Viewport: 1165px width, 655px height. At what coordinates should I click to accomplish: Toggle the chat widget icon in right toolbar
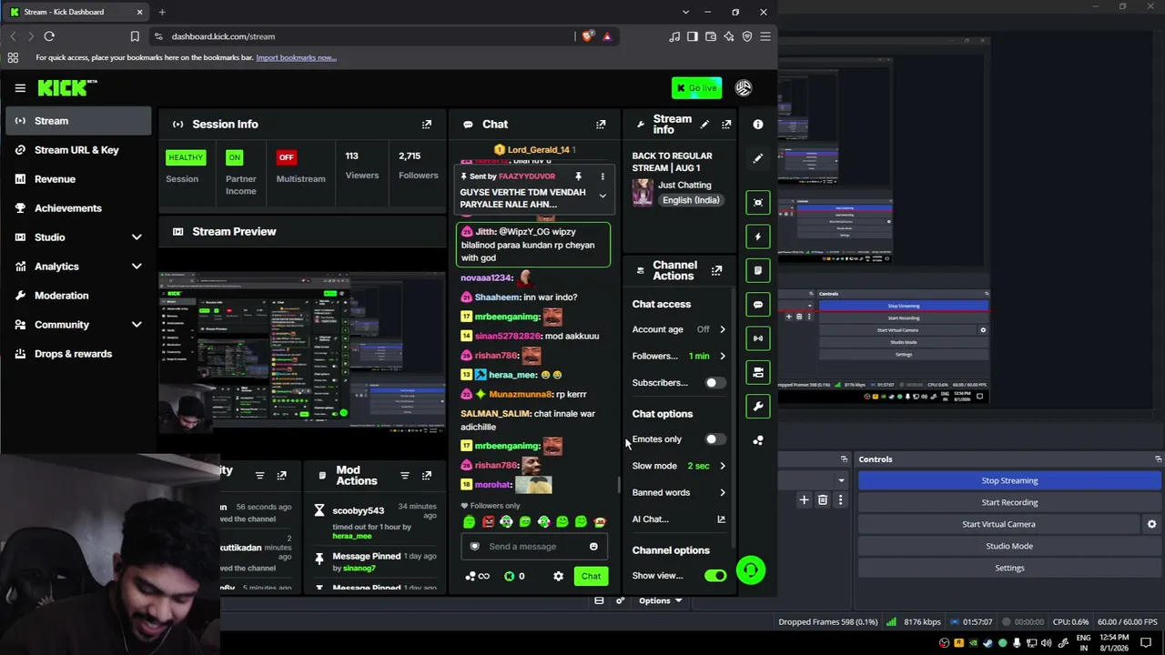click(x=758, y=304)
